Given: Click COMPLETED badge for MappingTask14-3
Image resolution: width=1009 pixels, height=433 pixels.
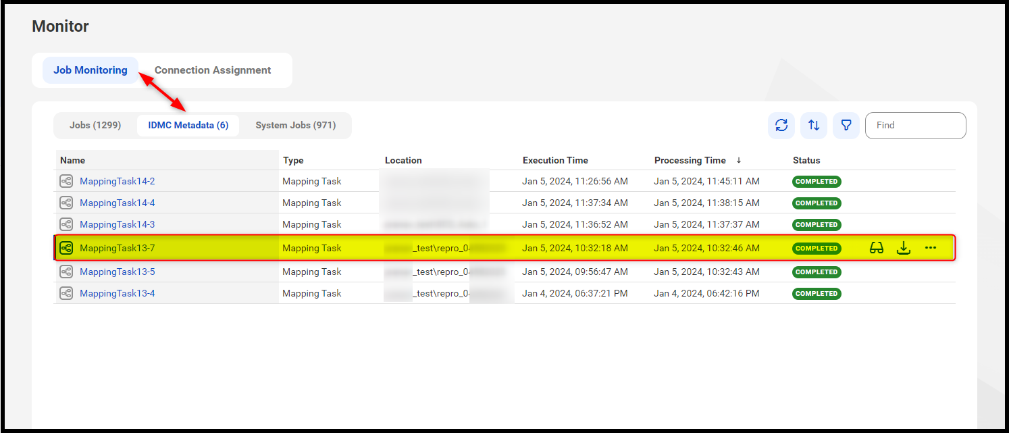Looking at the screenshot, I should click(x=817, y=224).
